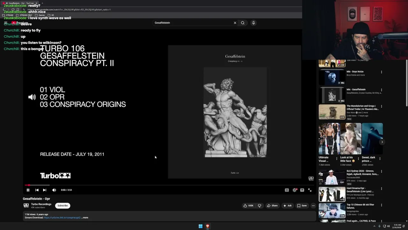Image resolution: width=408 pixels, height=230 pixels.
Task: Open Hard Dreams/Opr Live Lyon video
Action: coord(332,194)
